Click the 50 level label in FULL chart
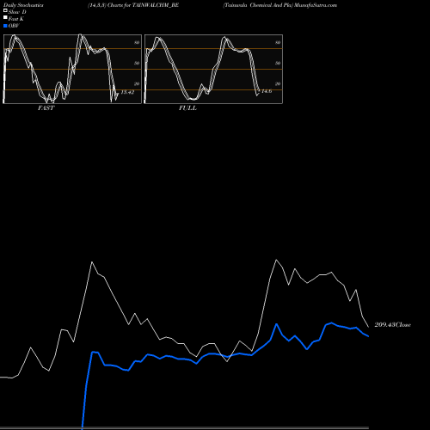 coord(278,63)
